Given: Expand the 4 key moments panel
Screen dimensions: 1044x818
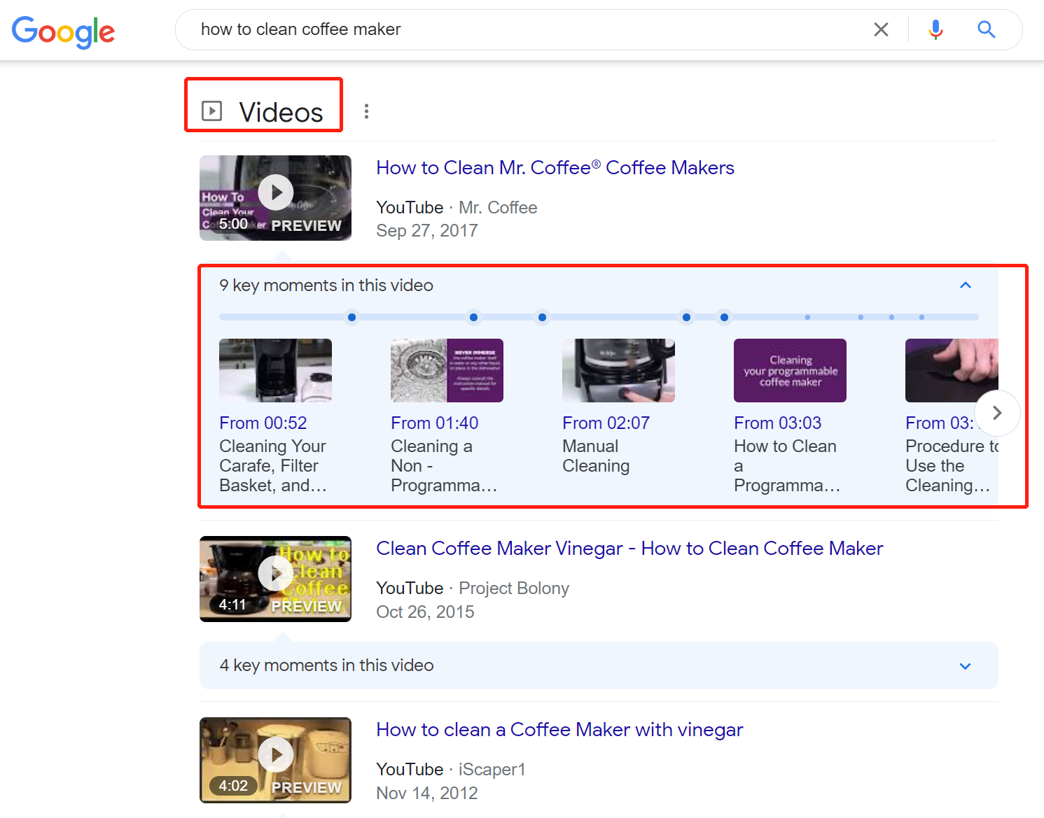Looking at the screenshot, I should pos(966,666).
